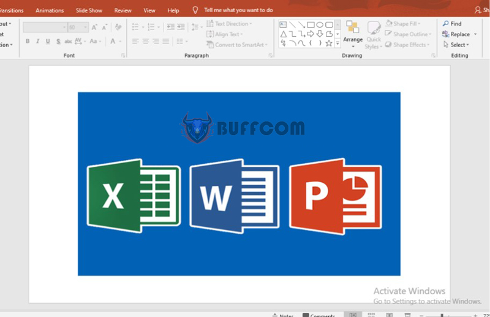Open the font name combo box
The height and width of the screenshot is (317, 490).
45,27
